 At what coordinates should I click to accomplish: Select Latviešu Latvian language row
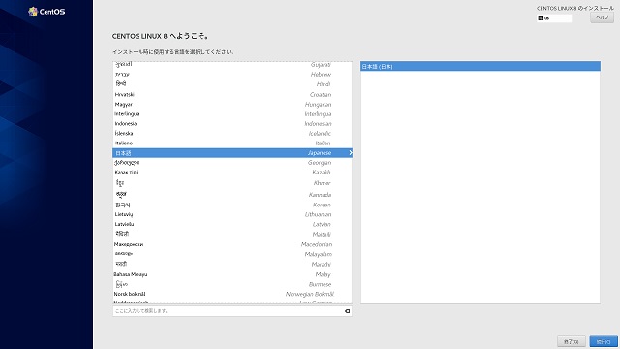click(x=232, y=224)
